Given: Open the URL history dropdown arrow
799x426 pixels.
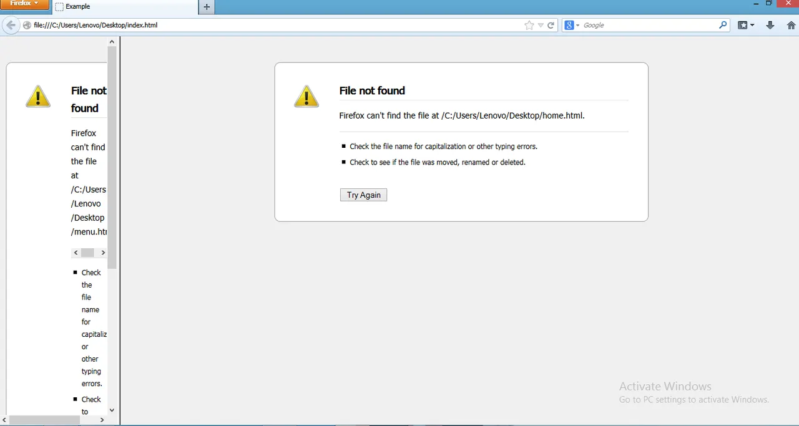Looking at the screenshot, I should point(541,26).
